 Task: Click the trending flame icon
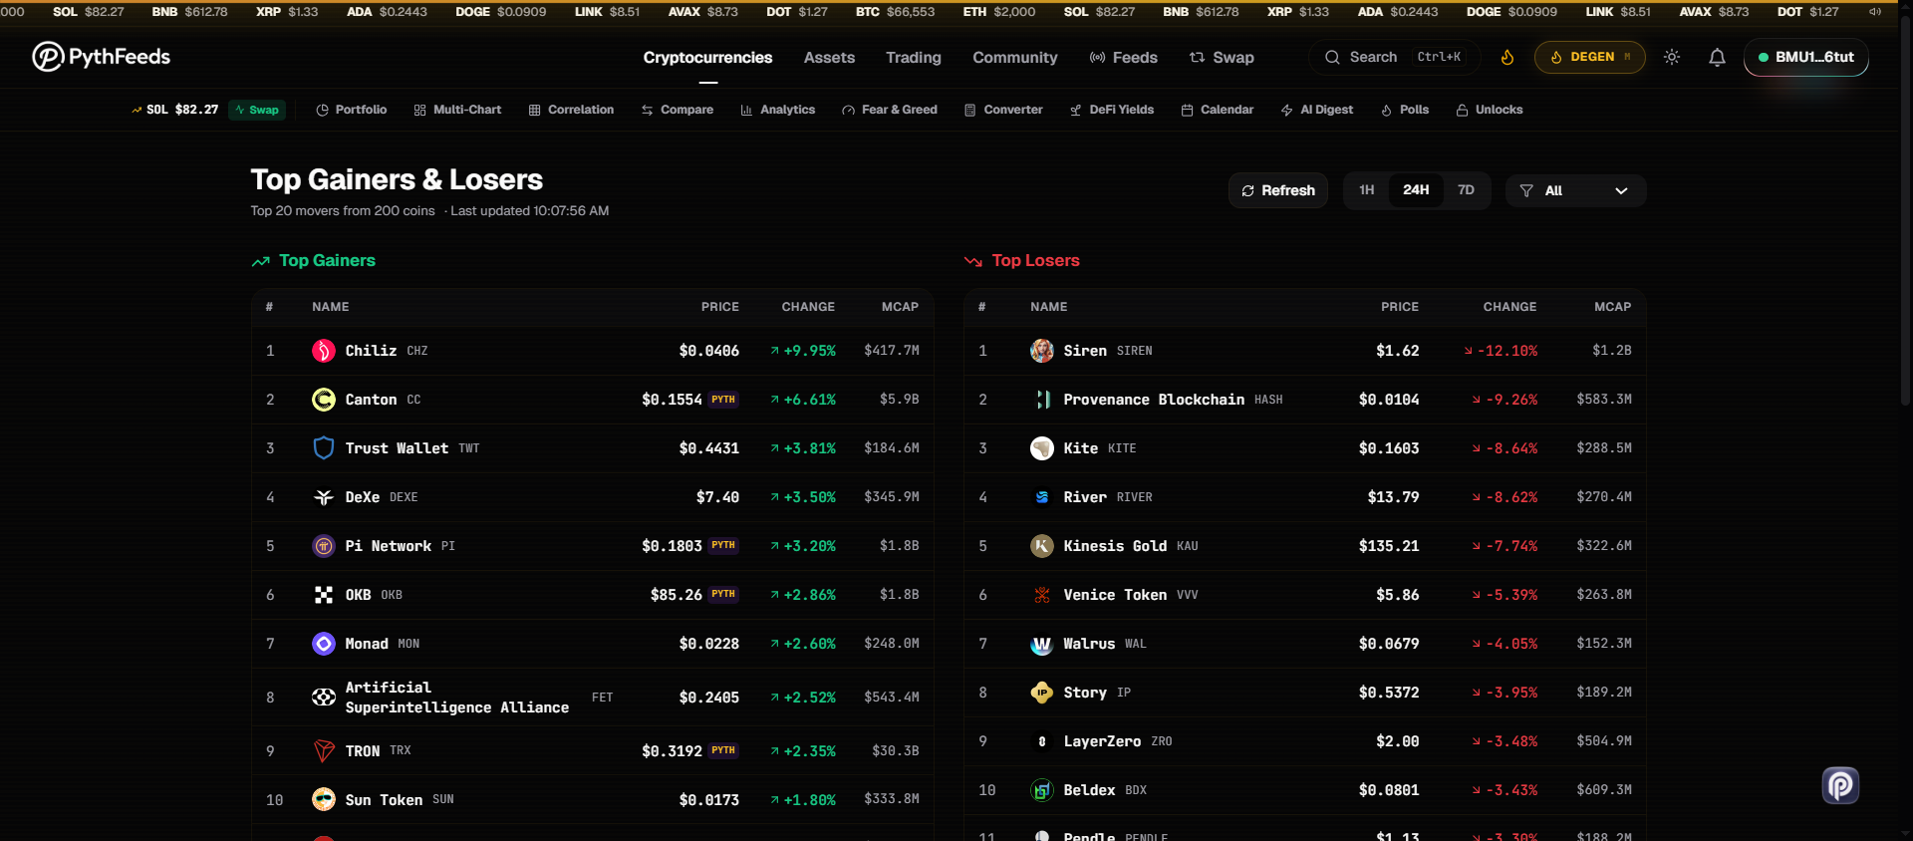tap(1507, 58)
